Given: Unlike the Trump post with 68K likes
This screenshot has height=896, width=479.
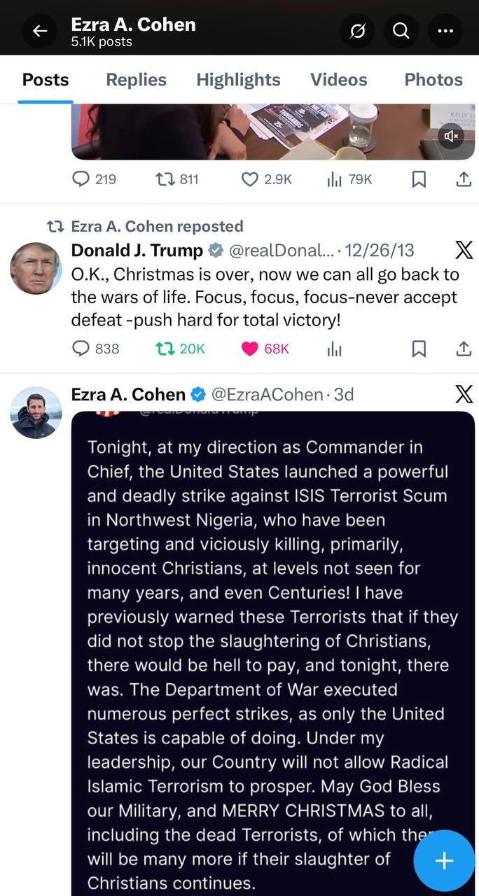Looking at the screenshot, I should click(250, 349).
